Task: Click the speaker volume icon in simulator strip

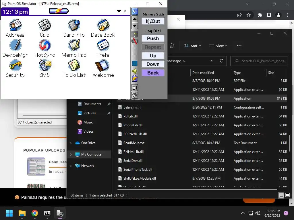Action: click(135, 71)
